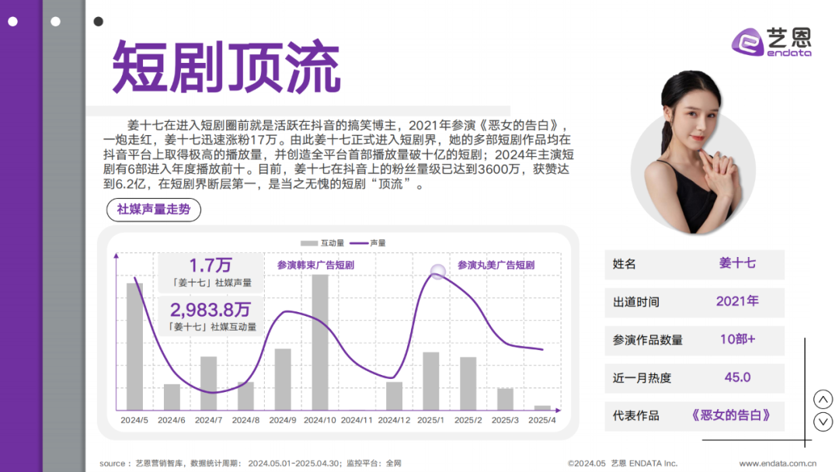The width and height of the screenshot is (839, 472).
Task: Click the 社媒声量走势 pill button
Action: coord(154,210)
